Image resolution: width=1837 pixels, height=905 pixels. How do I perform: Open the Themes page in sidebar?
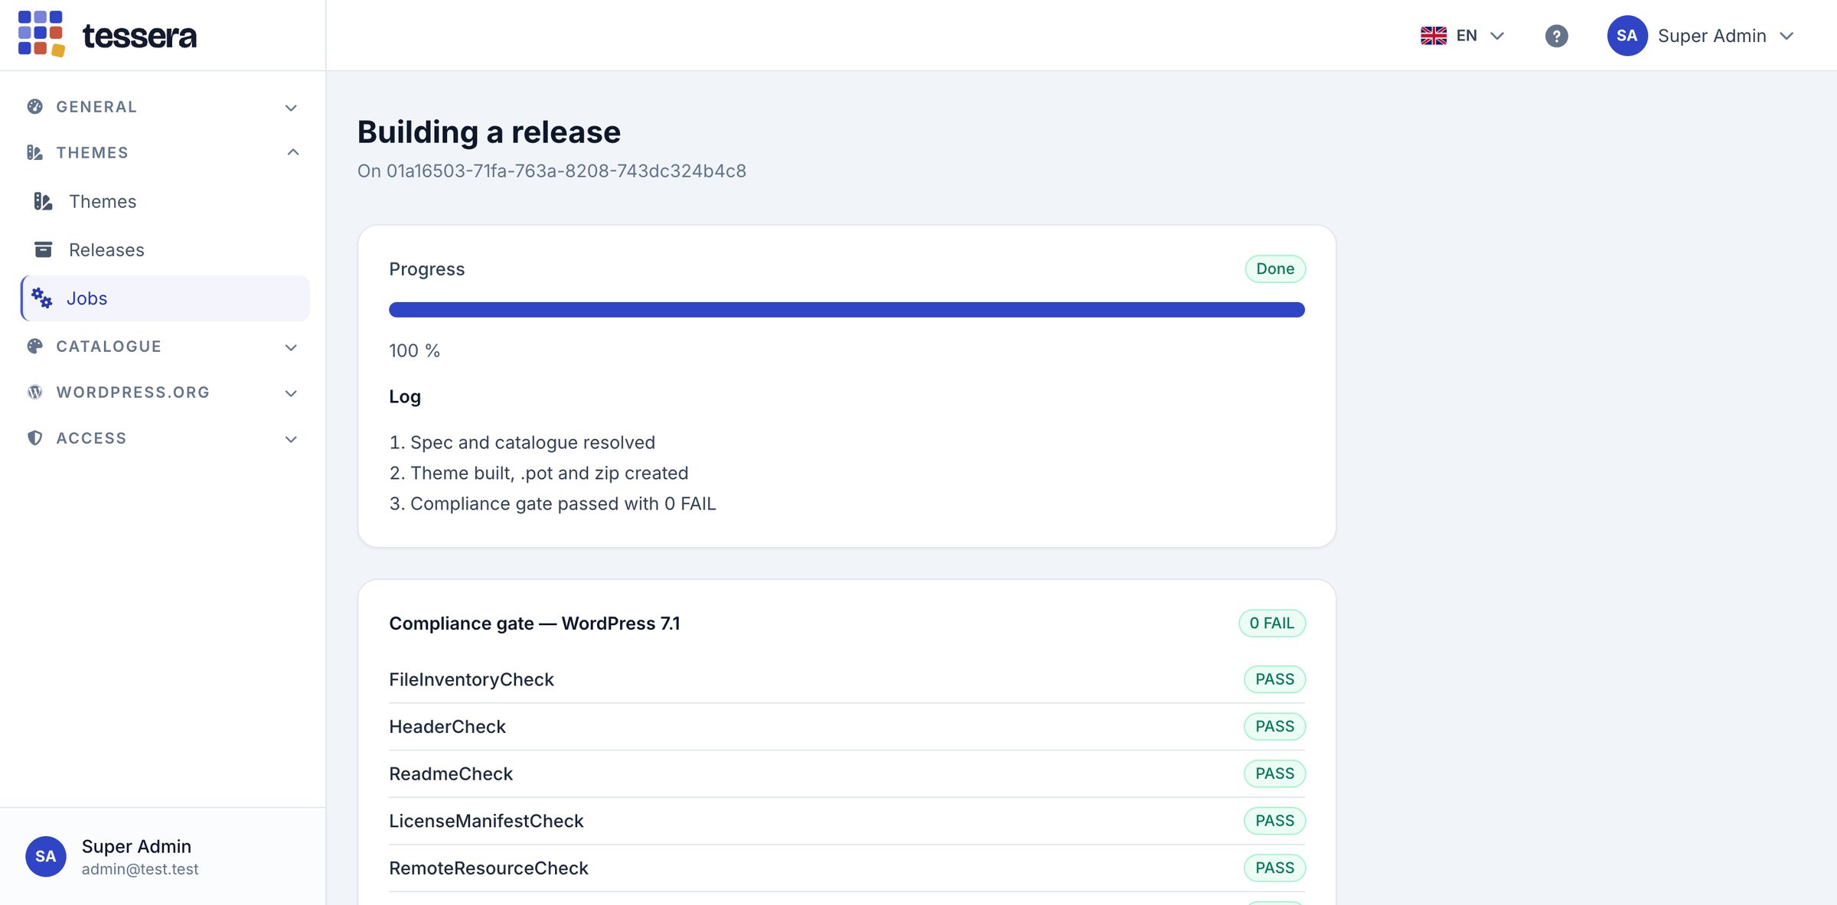coord(165,201)
